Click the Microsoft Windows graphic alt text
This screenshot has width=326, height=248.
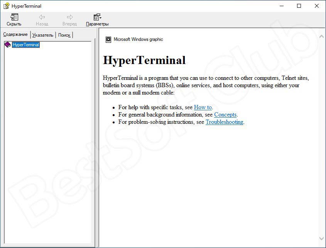[x=138, y=39]
